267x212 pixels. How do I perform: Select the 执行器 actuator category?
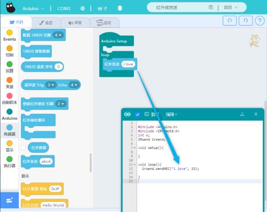click(x=10, y=162)
